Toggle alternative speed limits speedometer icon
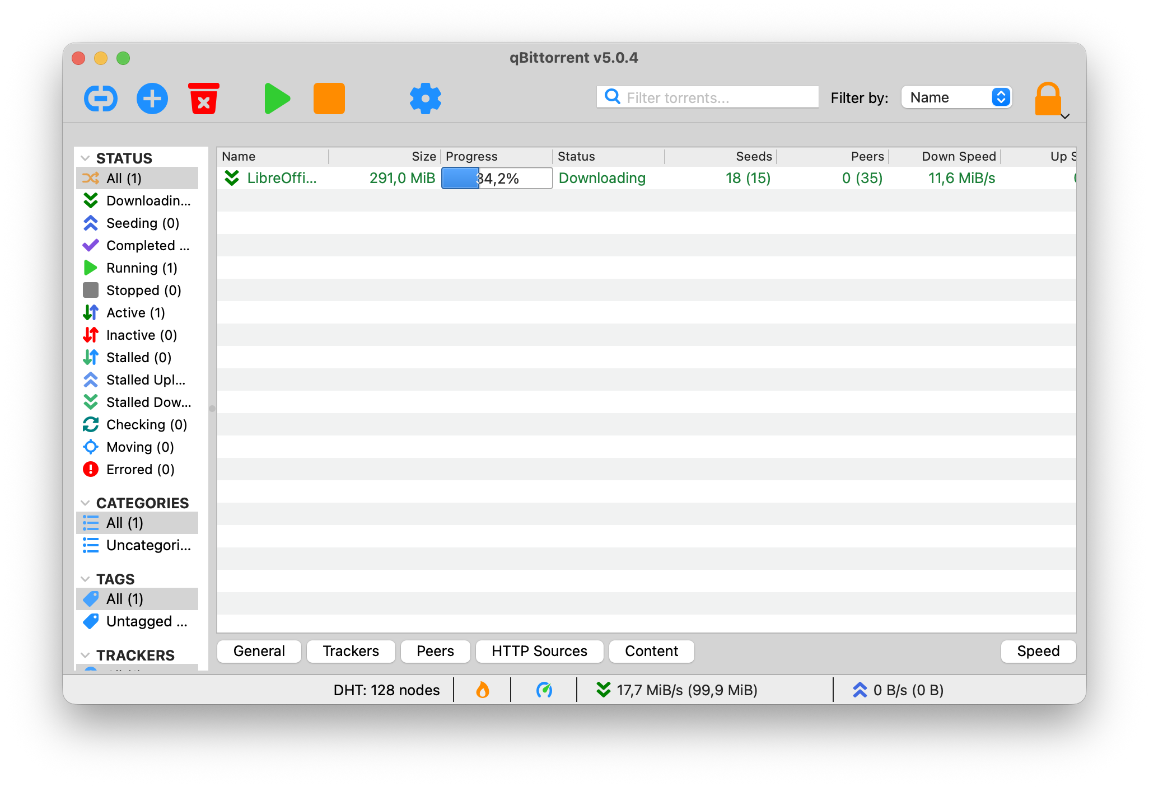This screenshot has width=1149, height=787. 544,690
